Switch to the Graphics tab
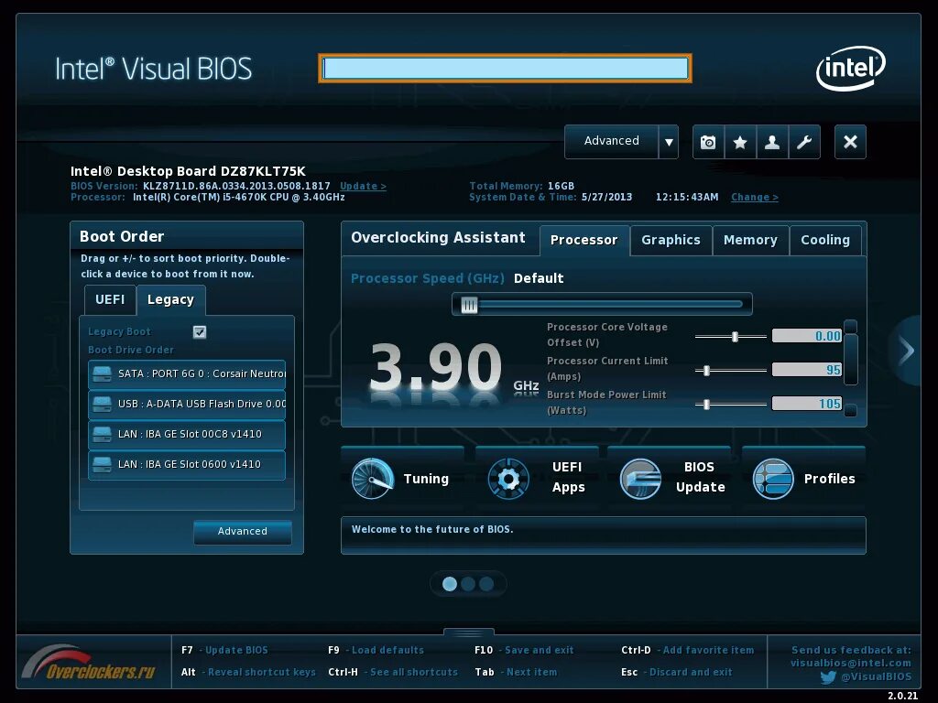 [671, 240]
